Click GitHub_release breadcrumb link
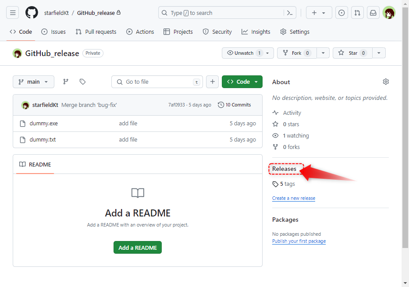409x287 pixels. point(96,13)
